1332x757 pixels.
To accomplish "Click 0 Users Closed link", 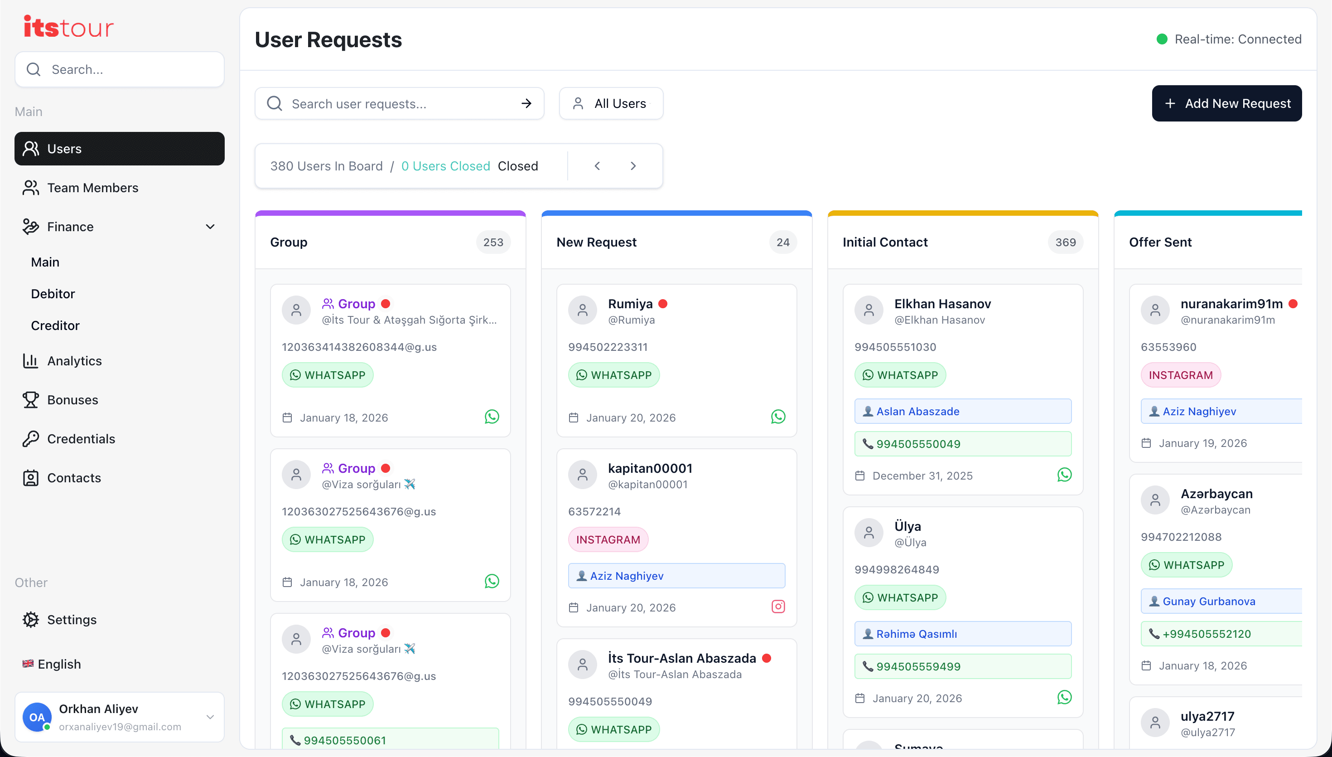I will [445, 166].
